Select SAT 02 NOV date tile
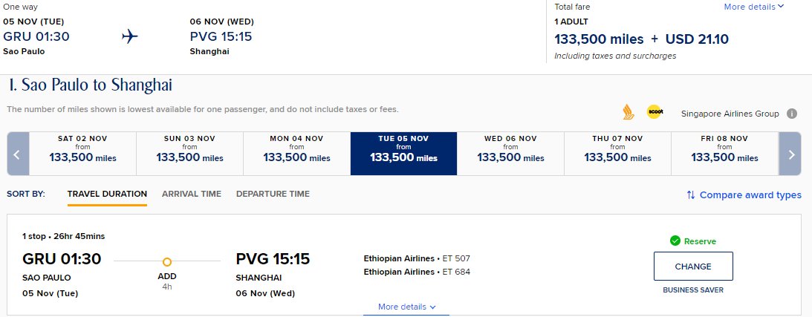 (83, 154)
